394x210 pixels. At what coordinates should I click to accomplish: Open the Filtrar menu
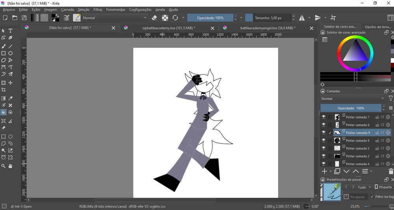tap(98, 9)
